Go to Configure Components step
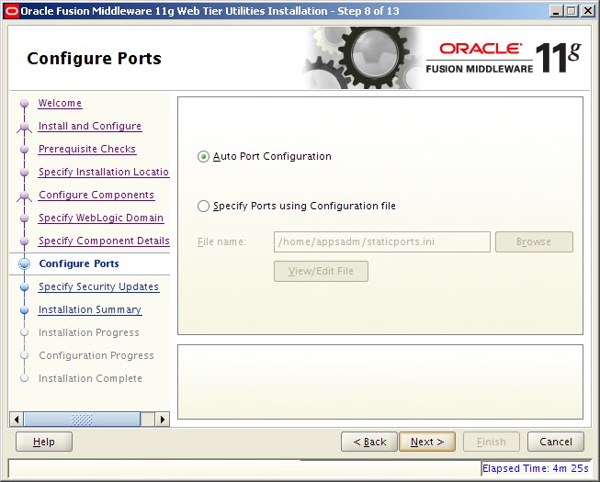The height and width of the screenshot is (482, 600). [x=96, y=195]
